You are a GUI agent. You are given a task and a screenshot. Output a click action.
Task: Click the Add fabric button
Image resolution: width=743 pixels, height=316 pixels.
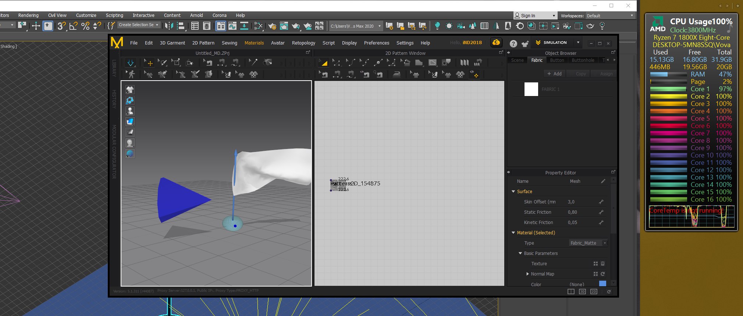(554, 74)
